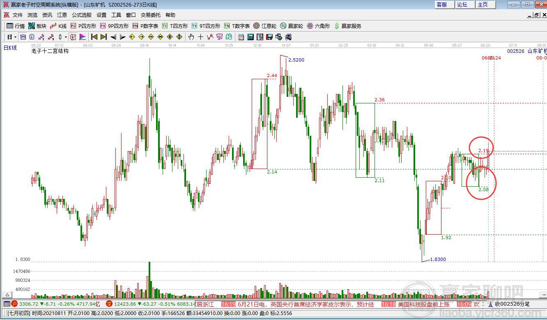Screen dimensions: 547x320
Task: Switch to the K线 candlestick chart
Action: click(x=58, y=26)
